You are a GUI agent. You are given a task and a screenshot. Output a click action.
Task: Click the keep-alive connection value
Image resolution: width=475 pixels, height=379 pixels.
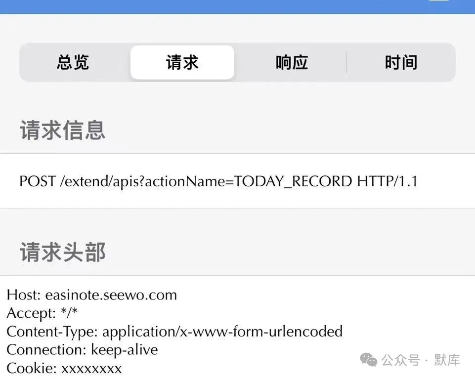(125, 350)
